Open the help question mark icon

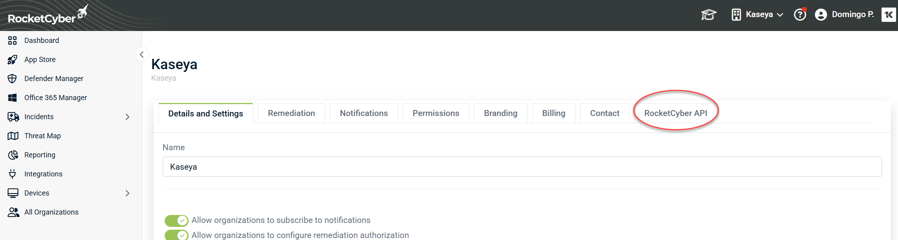pyautogui.click(x=800, y=15)
